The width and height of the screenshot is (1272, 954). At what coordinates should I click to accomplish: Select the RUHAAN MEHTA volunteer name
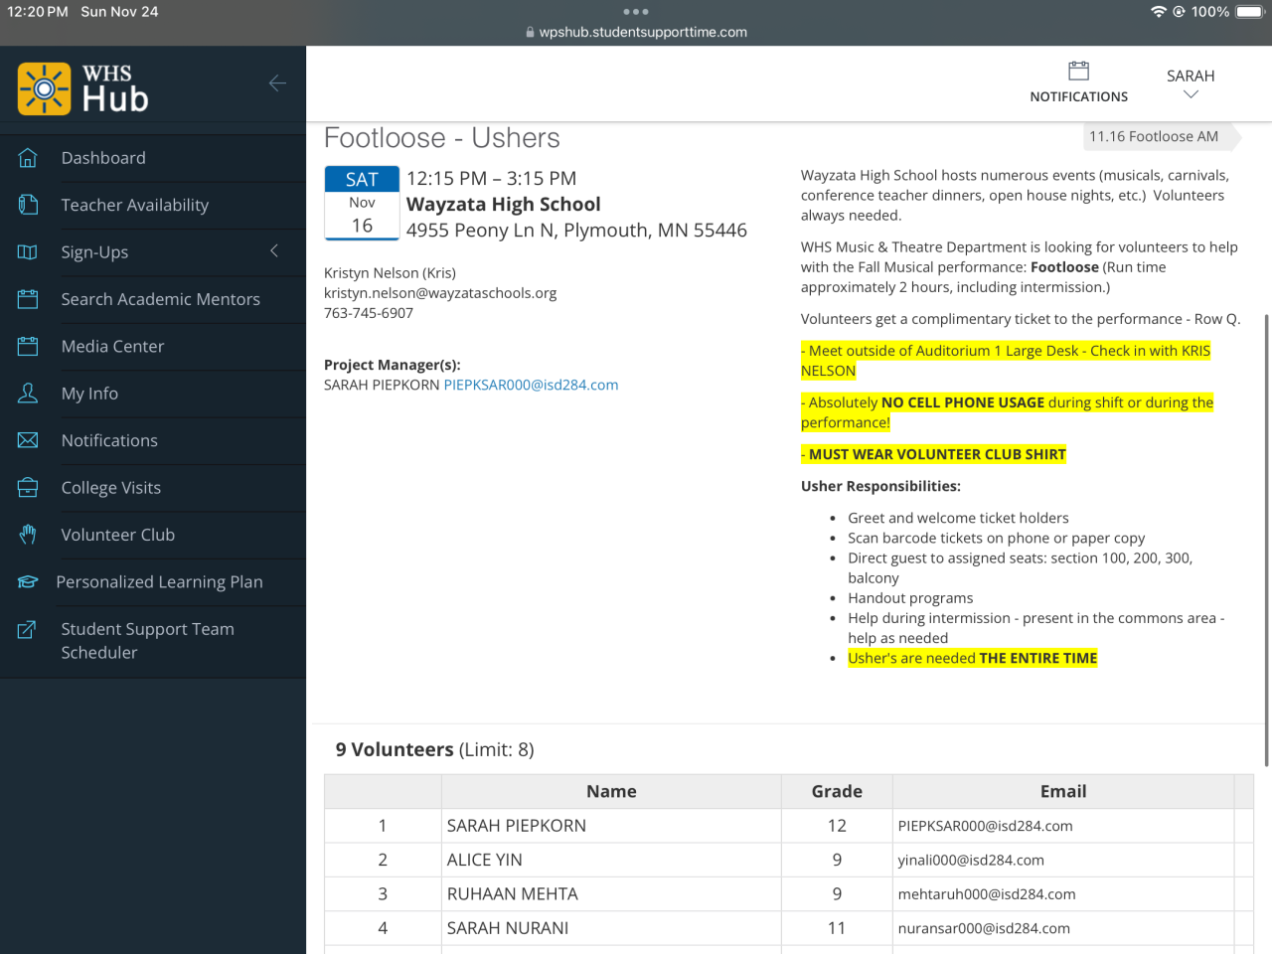[513, 894]
